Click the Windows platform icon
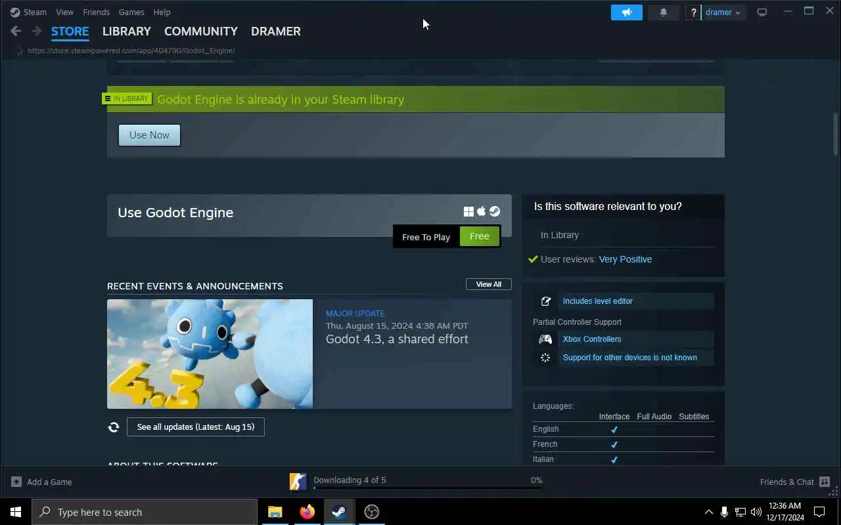The width and height of the screenshot is (841, 525). point(468,211)
